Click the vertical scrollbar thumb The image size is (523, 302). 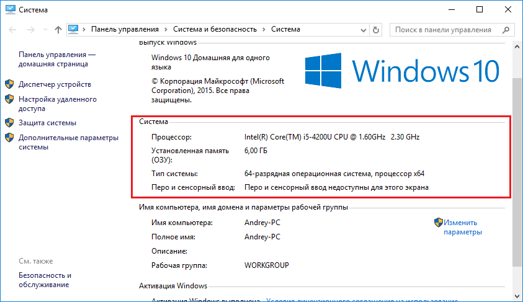pyautogui.click(x=517, y=172)
